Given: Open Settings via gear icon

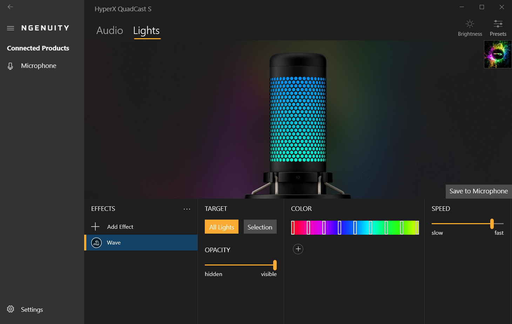Looking at the screenshot, I should 11,309.
